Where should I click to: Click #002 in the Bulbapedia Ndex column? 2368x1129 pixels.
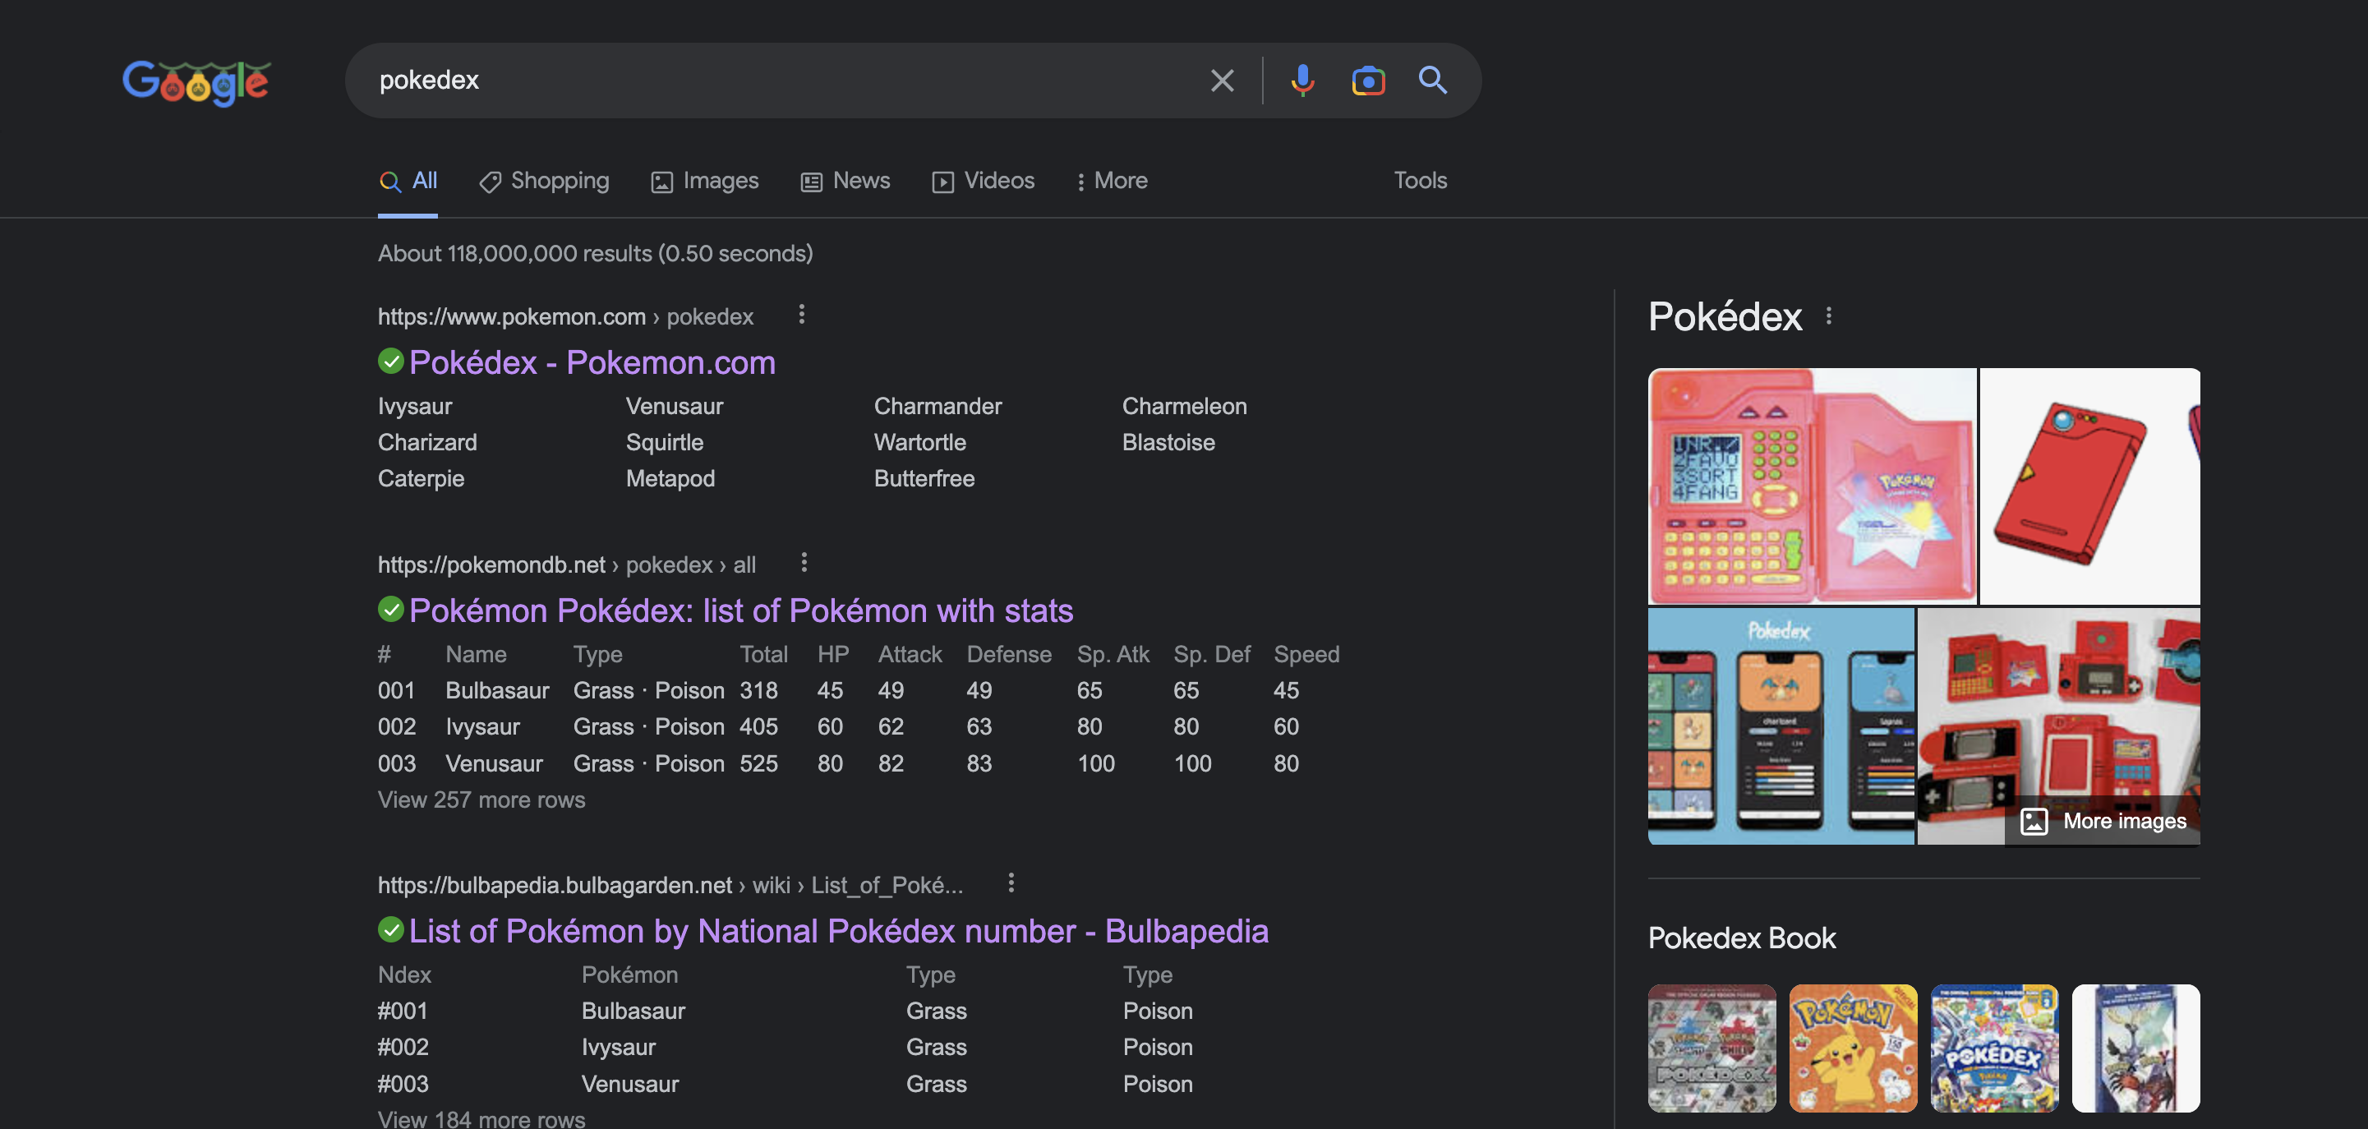[x=403, y=1047]
